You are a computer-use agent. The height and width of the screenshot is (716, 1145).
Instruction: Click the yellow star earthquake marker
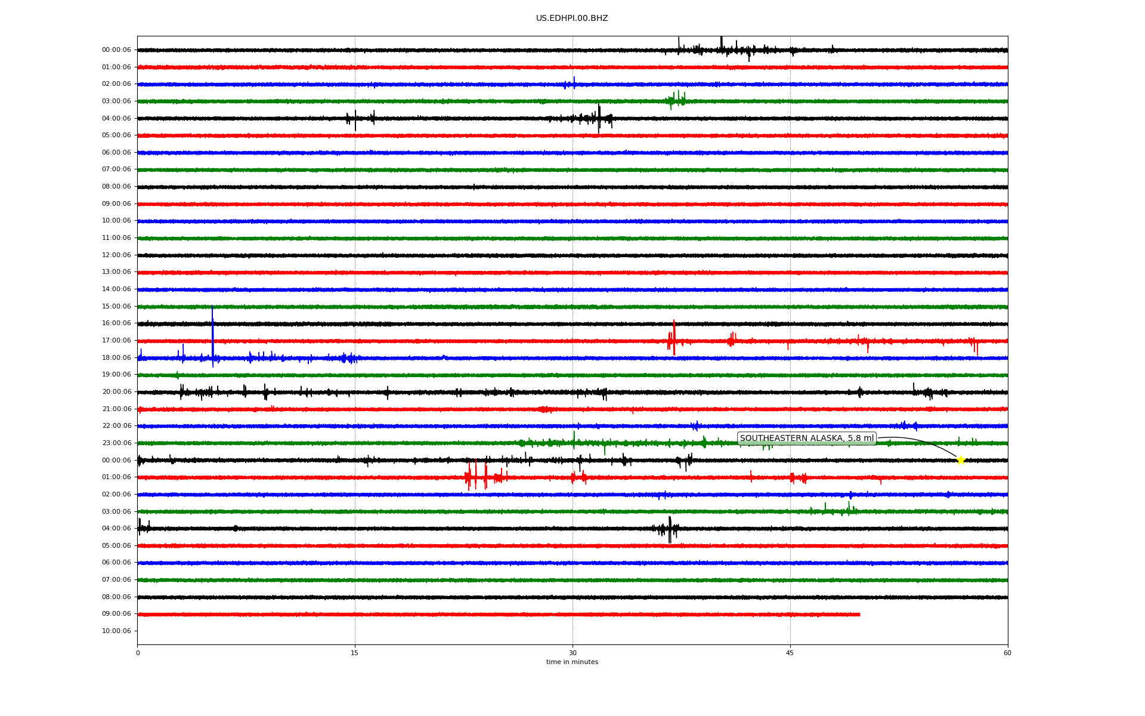pos(960,460)
